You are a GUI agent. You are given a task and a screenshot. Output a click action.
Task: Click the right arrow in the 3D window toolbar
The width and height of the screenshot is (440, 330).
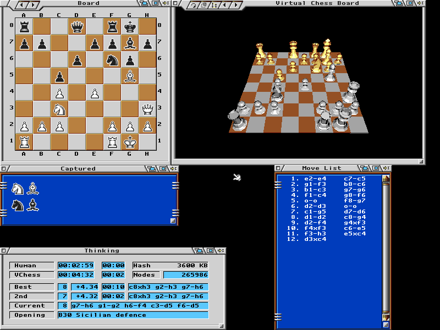[237, 4]
